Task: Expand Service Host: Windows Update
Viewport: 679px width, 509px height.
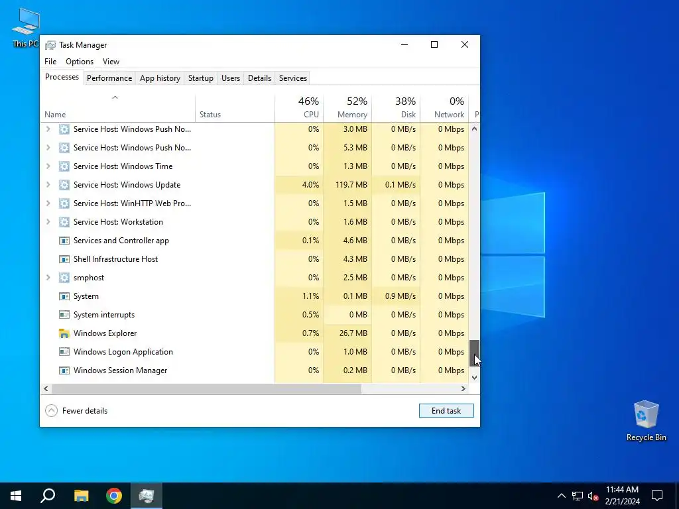Action: click(x=48, y=185)
